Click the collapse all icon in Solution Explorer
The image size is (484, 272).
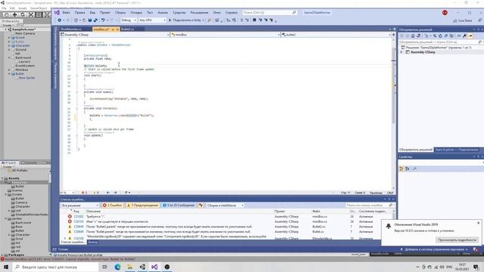pyautogui.click(x=446, y=36)
